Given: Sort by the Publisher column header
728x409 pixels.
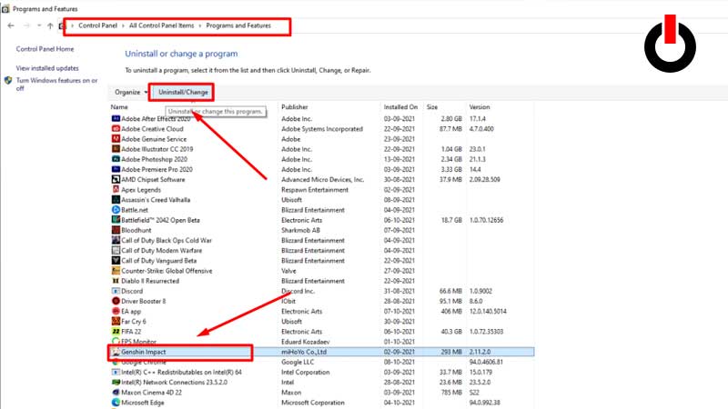Looking at the screenshot, I should (x=294, y=107).
